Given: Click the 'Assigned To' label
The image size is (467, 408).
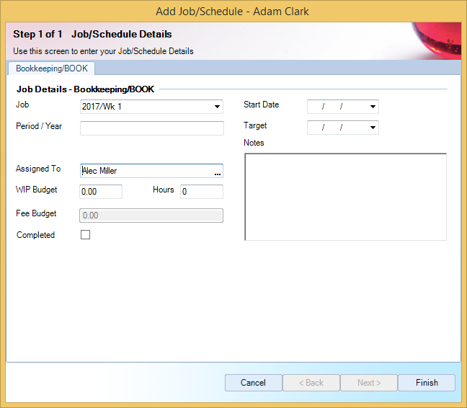Looking at the screenshot, I should (x=38, y=169).
